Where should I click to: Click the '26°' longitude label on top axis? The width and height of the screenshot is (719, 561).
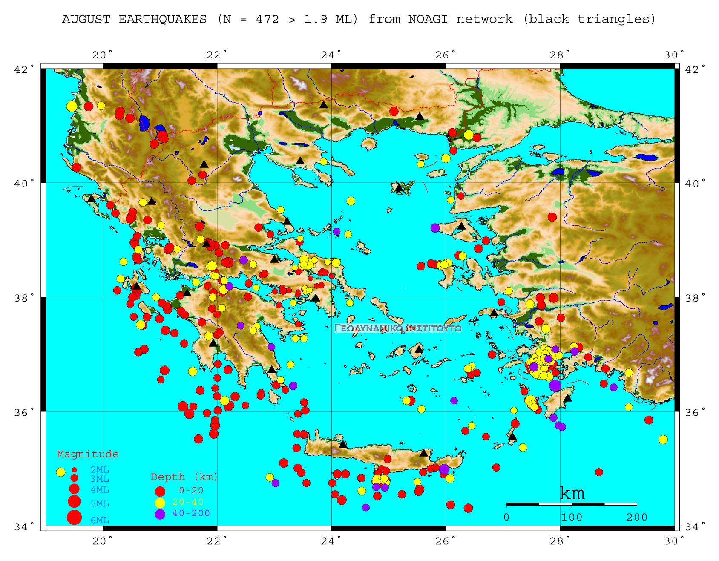click(x=446, y=55)
